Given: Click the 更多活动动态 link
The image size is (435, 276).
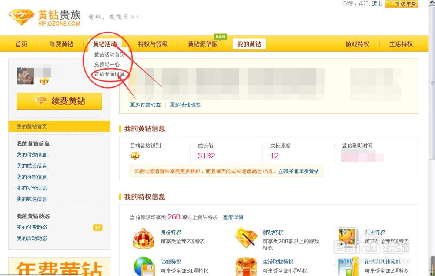Looking at the screenshot, I should point(185,105).
